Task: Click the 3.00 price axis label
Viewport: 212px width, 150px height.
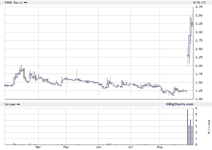Action: [199, 32]
